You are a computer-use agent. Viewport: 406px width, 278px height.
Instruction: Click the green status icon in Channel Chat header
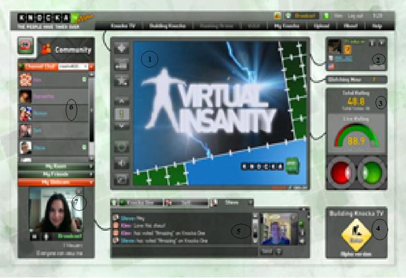[x=21, y=67]
